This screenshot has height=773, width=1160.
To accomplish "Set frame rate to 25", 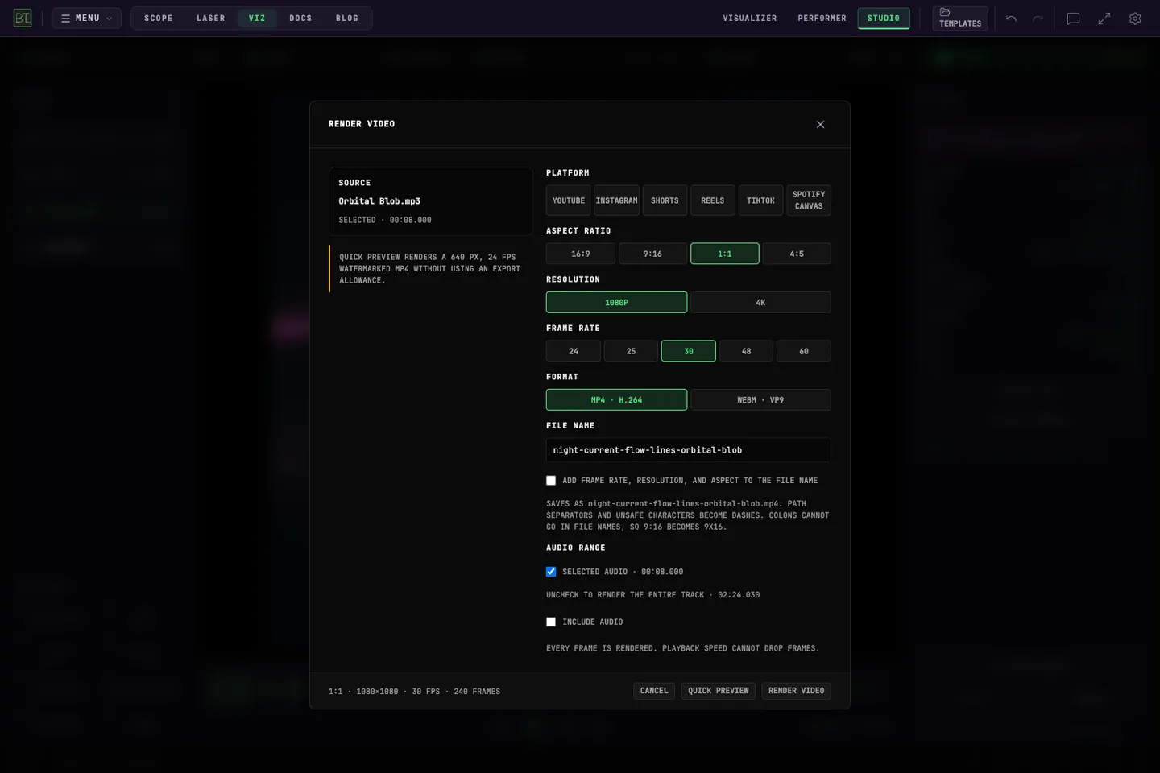I will [631, 351].
